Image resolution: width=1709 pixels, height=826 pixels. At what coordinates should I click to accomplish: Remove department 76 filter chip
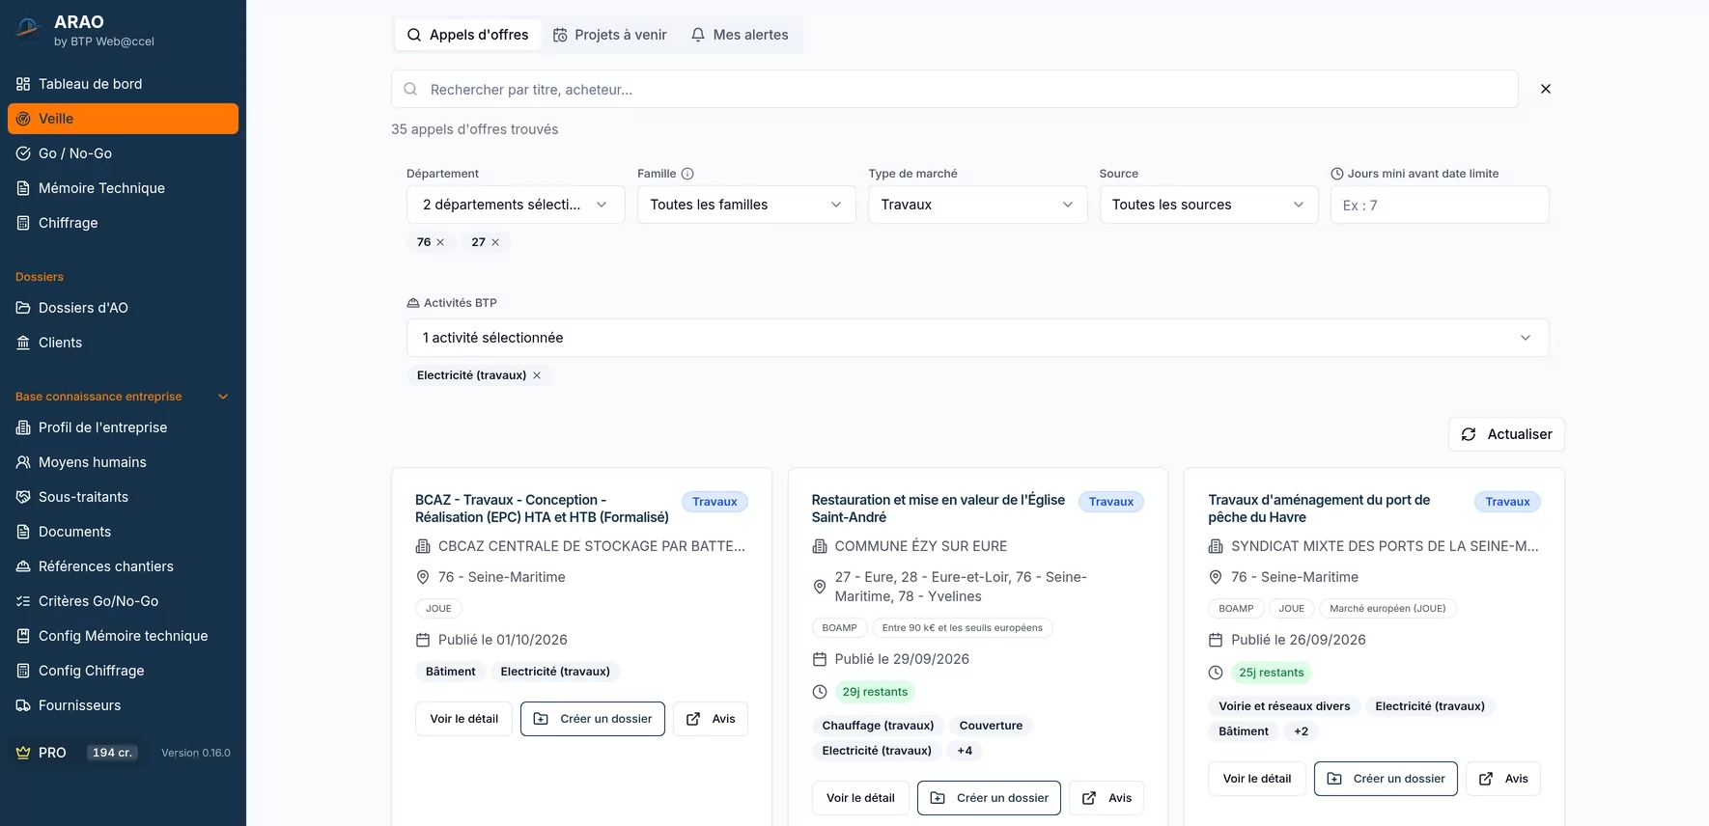pos(440,242)
